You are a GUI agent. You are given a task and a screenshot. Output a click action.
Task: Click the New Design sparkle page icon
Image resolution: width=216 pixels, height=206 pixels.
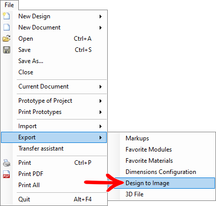tap(7, 16)
